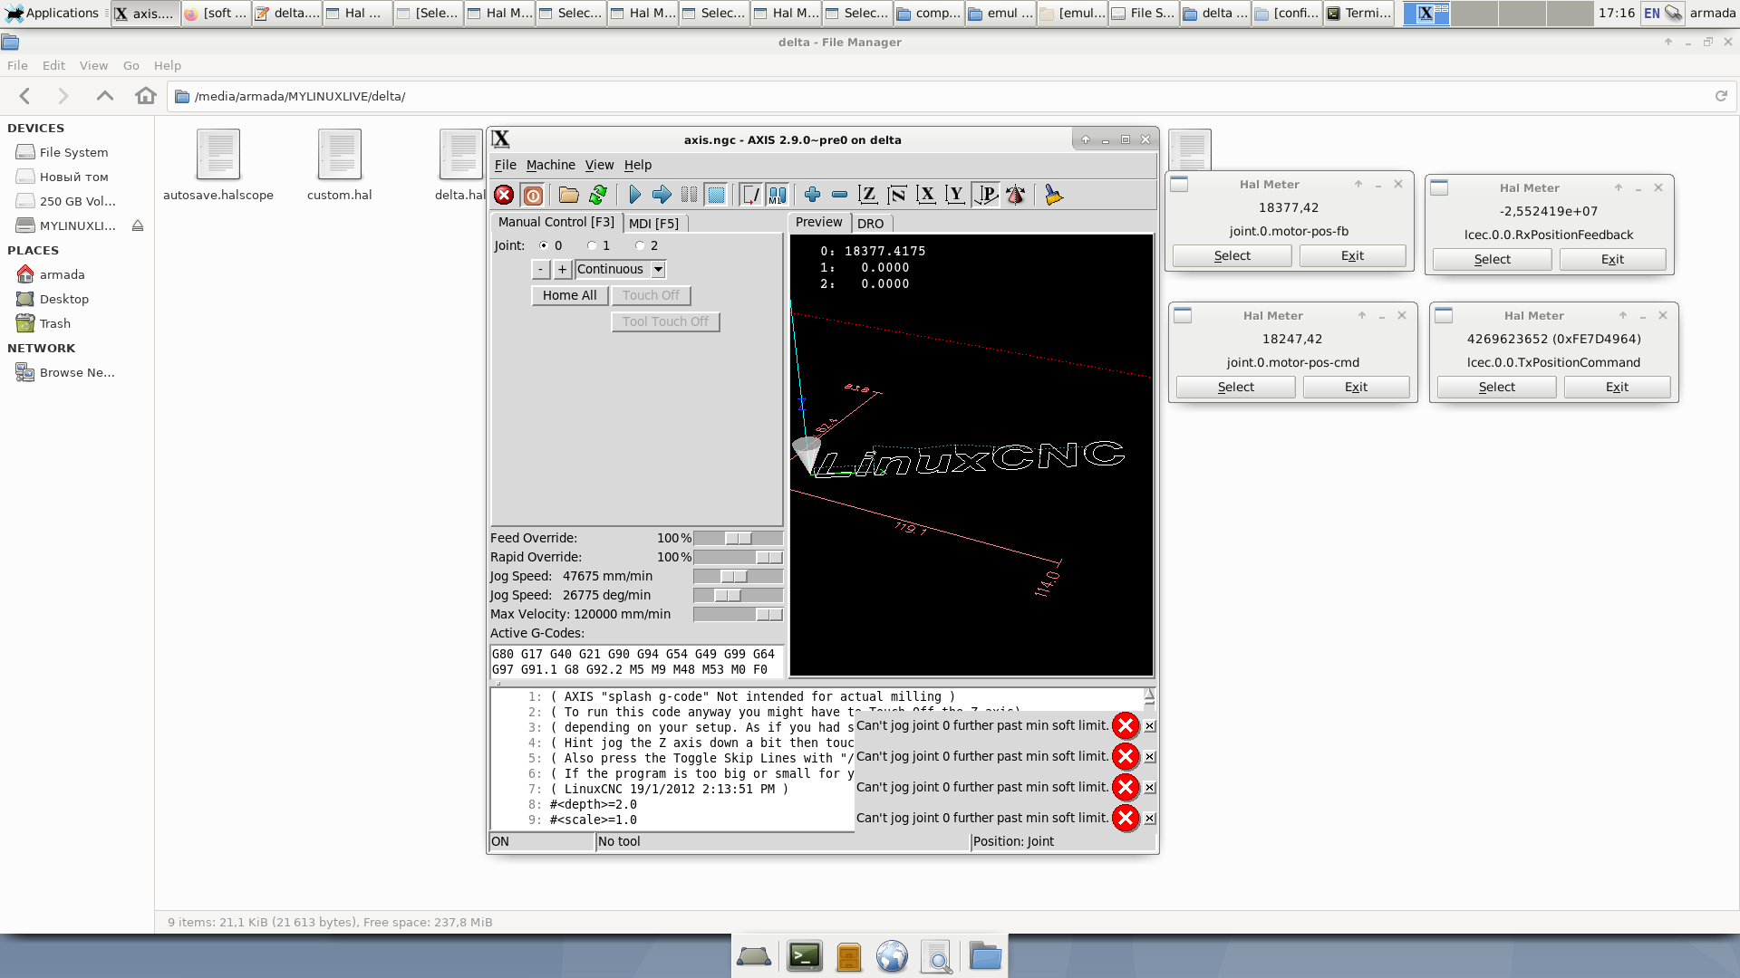
Task: Switch preview to rotated Z view
Action: (x=897, y=195)
